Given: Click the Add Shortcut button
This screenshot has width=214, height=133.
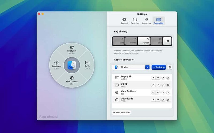Looking at the screenshot, I should [x=121, y=113].
